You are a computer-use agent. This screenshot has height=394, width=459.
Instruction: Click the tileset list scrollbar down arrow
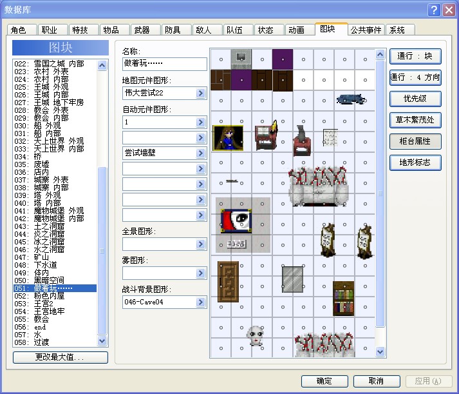click(x=102, y=340)
